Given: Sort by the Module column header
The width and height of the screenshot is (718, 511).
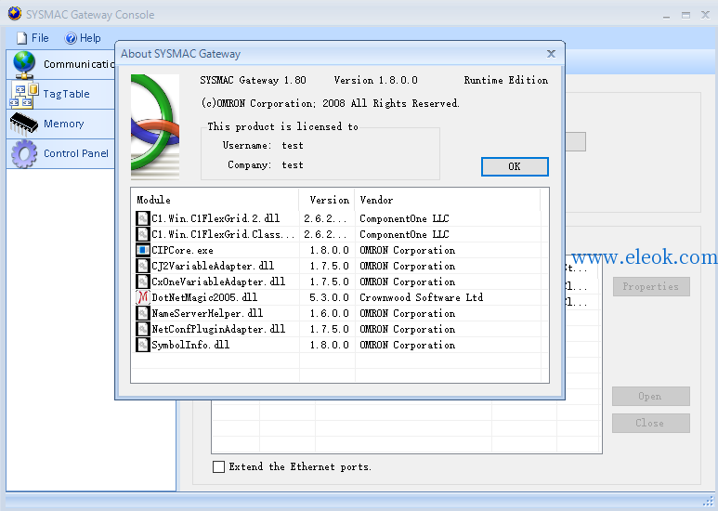Looking at the screenshot, I should pyautogui.click(x=215, y=200).
